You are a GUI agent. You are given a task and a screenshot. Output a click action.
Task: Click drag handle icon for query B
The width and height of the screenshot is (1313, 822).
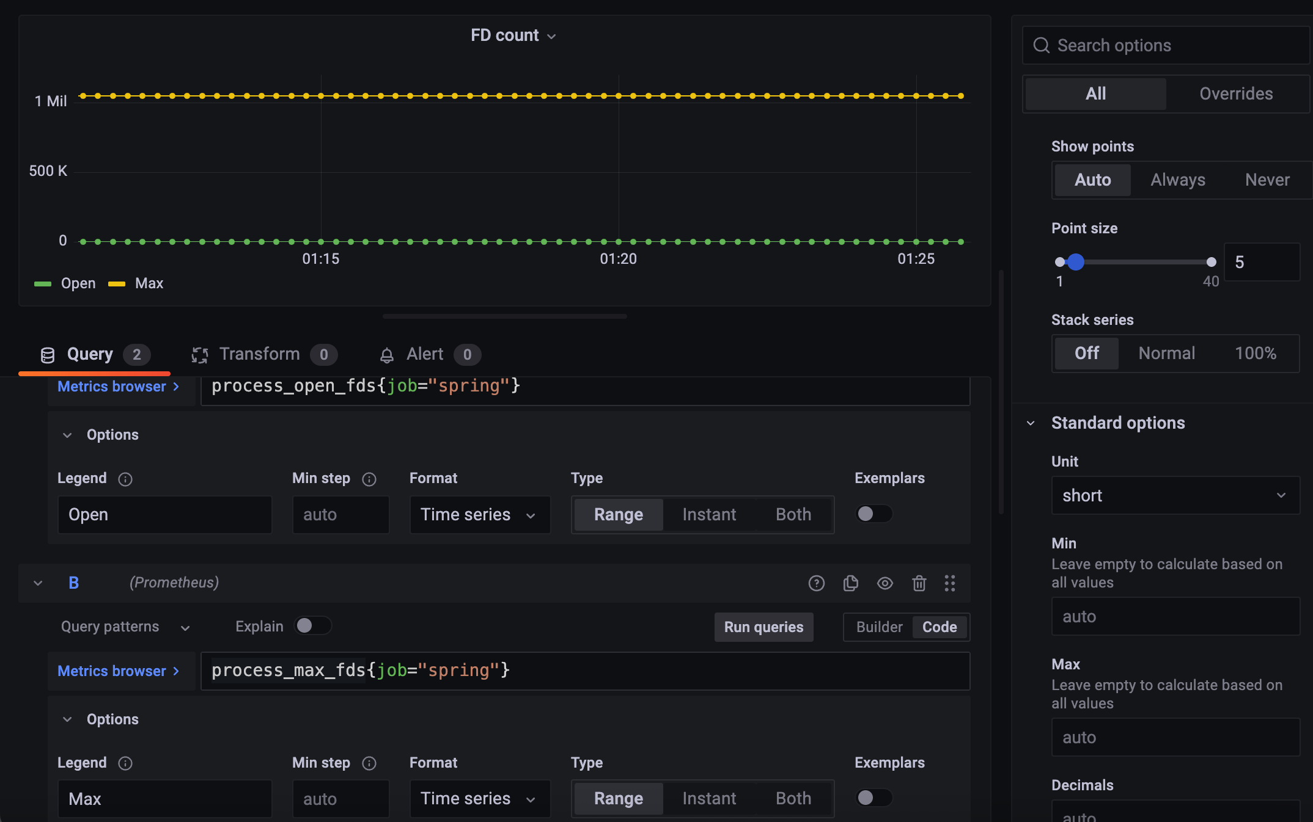(949, 583)
